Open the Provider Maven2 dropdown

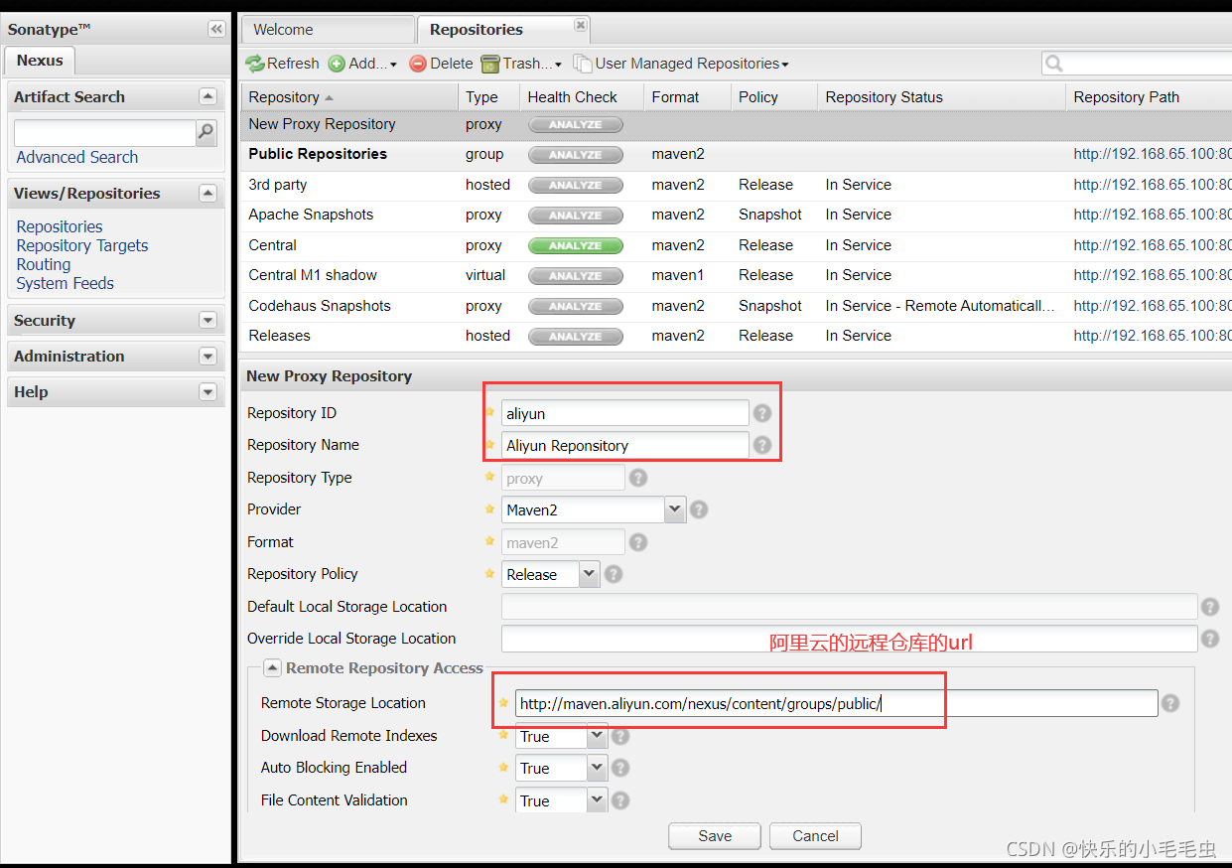tap(675, 509)
